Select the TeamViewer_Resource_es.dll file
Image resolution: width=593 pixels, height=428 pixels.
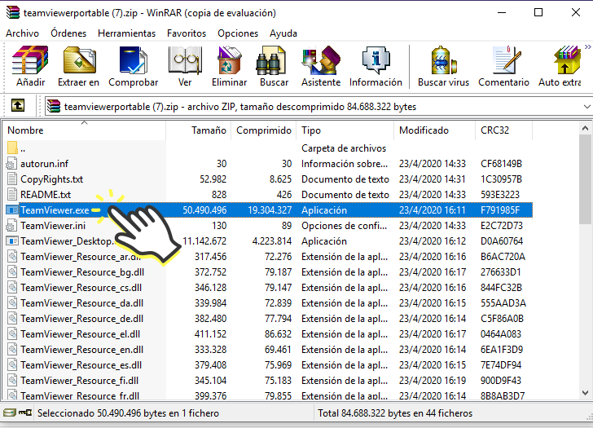tap(81, 365)
